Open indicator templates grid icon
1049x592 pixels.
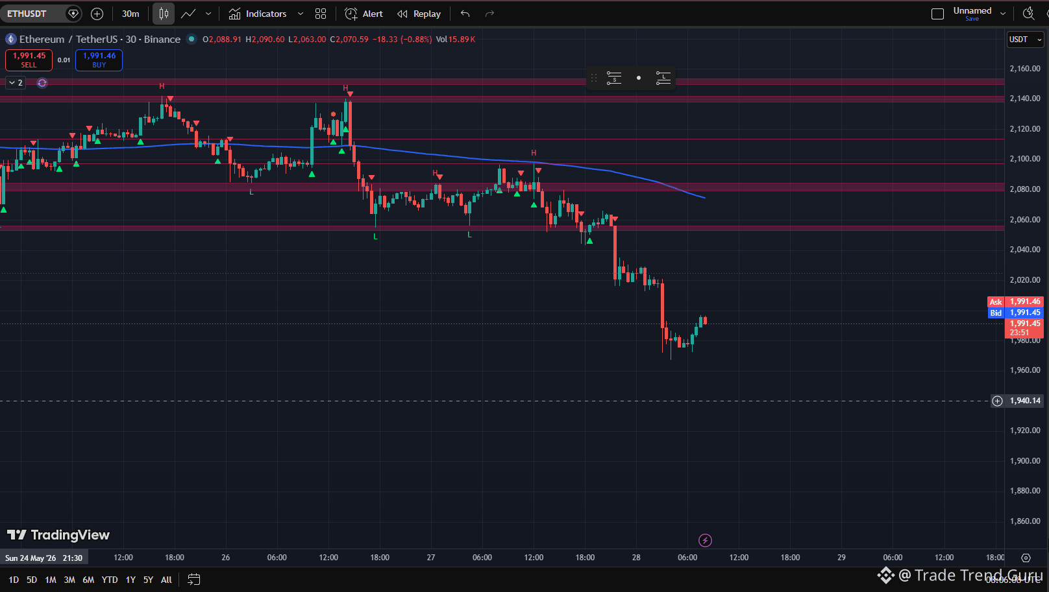(321, 14)
